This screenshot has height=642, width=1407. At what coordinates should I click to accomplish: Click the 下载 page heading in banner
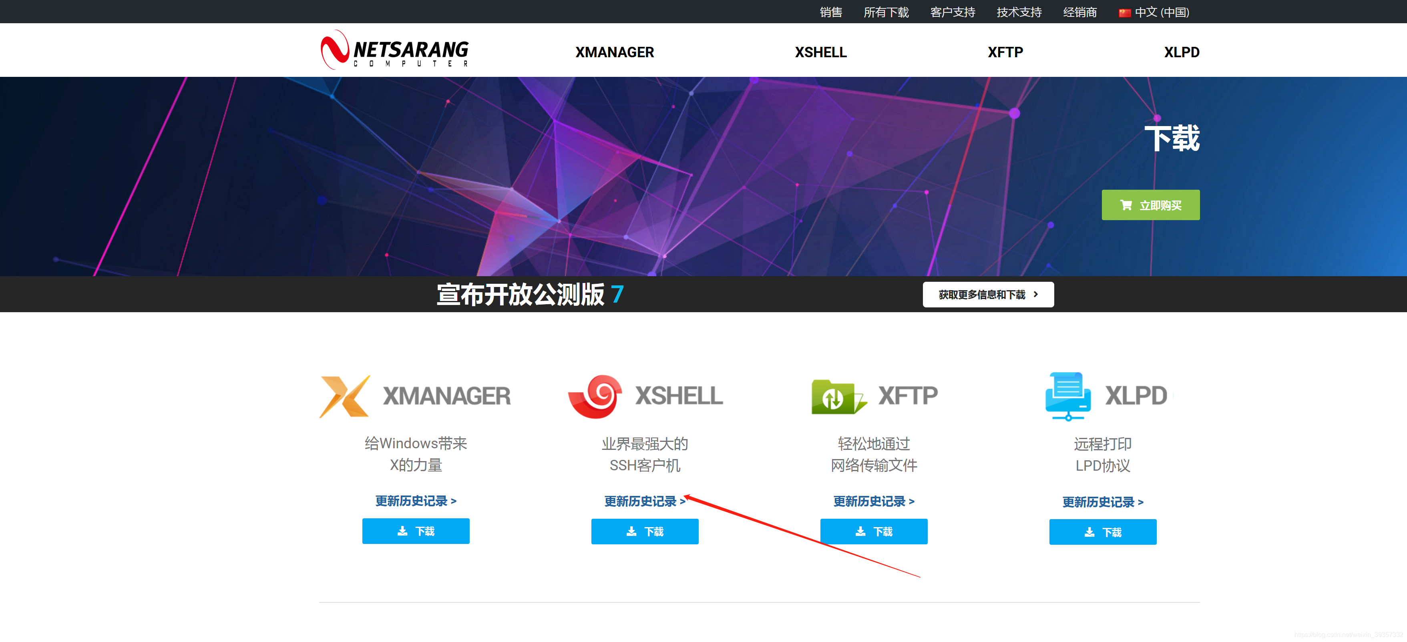click(1172, 138)
